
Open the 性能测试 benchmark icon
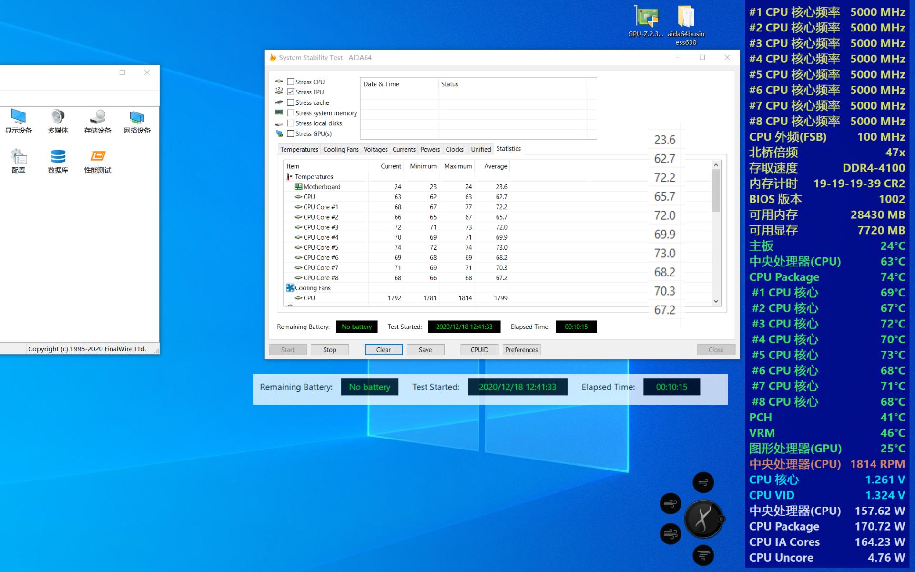coord(97,161)
